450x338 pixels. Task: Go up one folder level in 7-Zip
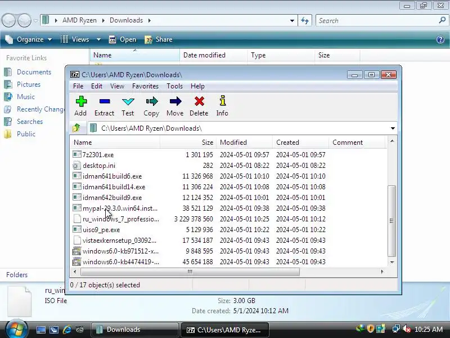pos(76,128)
